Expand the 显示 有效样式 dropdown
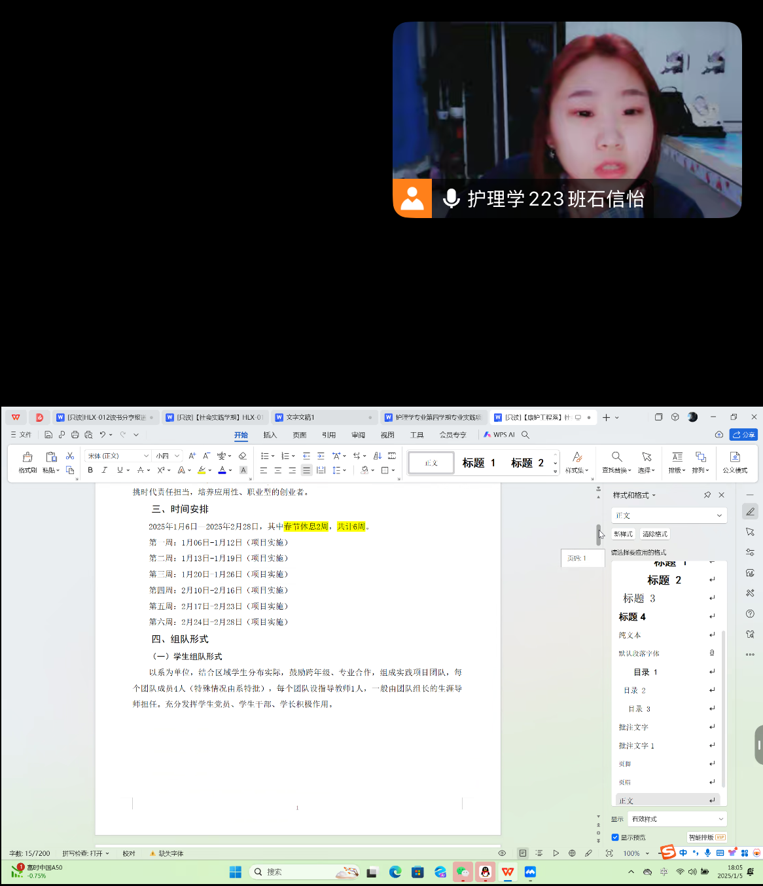Screen dimensions: 763x886 (x=677, y=819)
